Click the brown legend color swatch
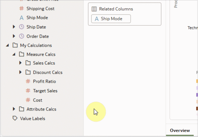 (x=197, y=108)
